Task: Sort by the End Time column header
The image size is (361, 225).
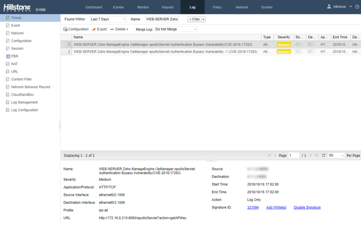Action: pos(341,37)
